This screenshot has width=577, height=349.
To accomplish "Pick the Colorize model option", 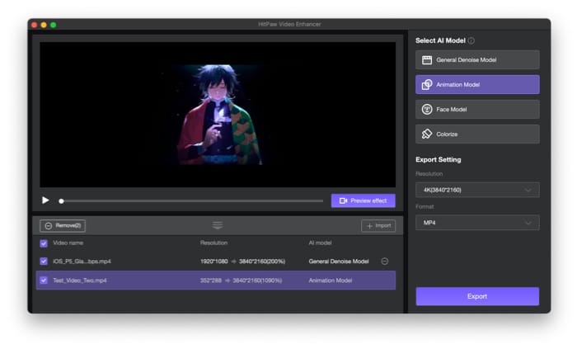I will point(477,134).
